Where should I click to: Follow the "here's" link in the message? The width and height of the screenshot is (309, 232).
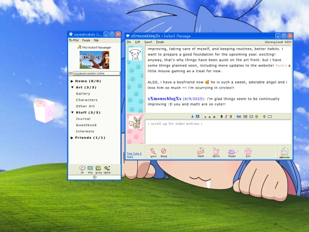point(281,65)
